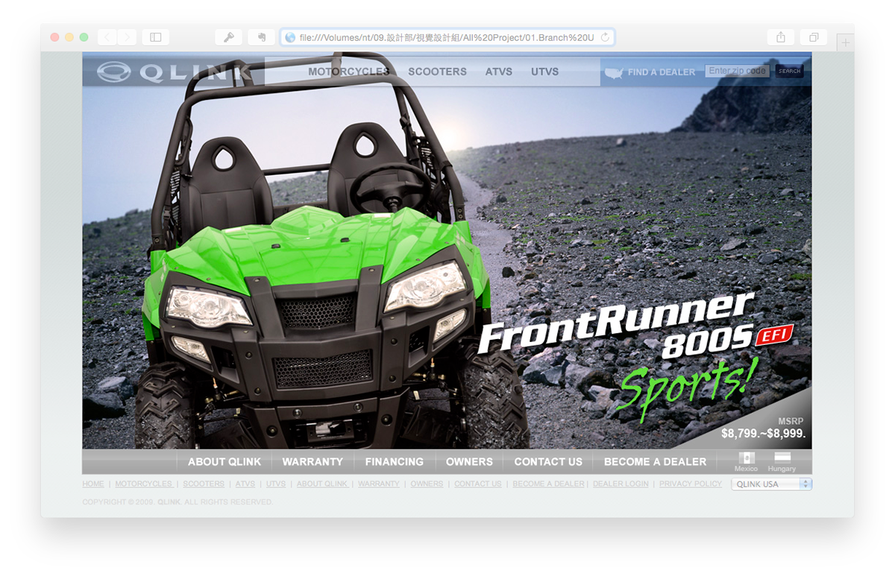This screenshot has width=895, height=576.
Task: Click the FIND A DEALER label
Action: point(662,72)
